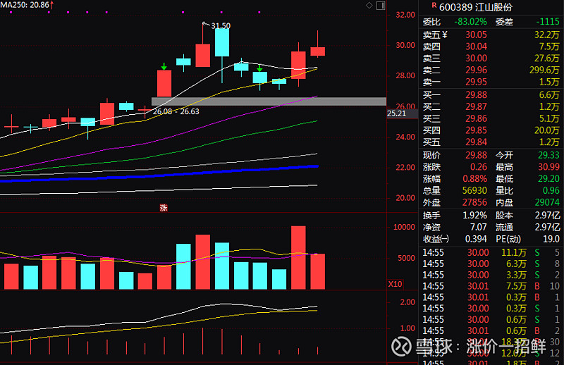Click the 10000 volume axis label
The width and height of the screenshot is (564, 365).
(x=404, y=228)
